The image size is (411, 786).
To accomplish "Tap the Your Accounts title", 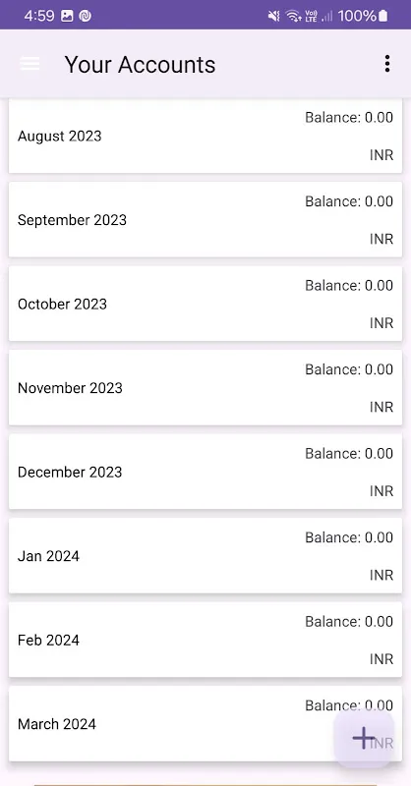I will point(140,65).
